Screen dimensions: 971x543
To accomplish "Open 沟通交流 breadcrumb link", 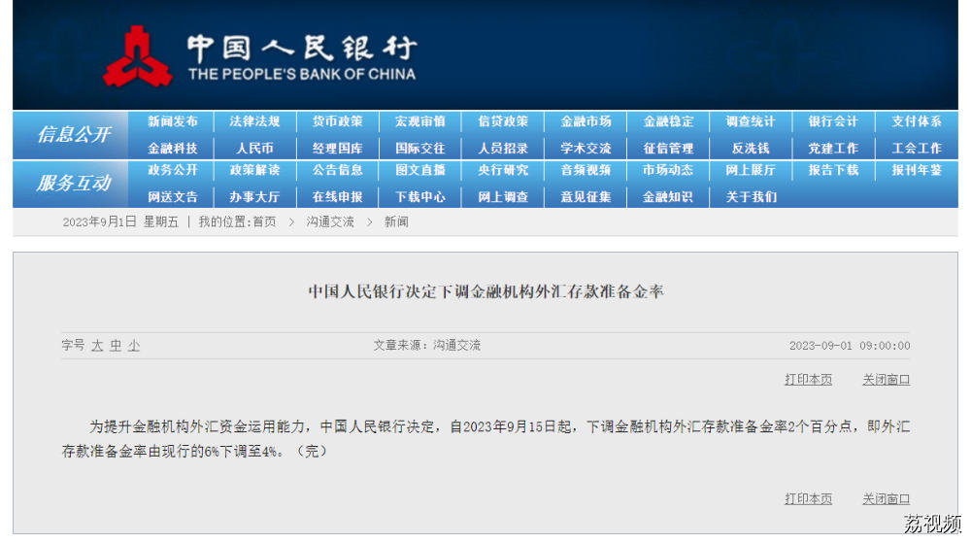I will 330,221.
